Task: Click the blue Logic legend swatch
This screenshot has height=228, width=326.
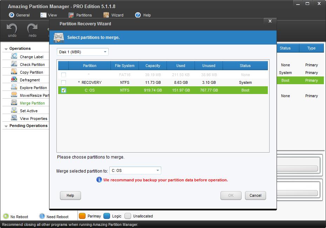Action: tap(107, 216)
